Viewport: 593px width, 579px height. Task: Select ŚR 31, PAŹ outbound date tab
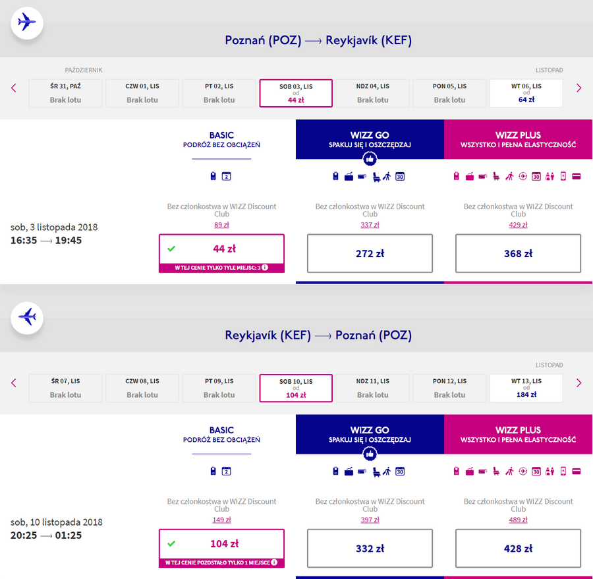pyautogui.click(x=65, y=93)
